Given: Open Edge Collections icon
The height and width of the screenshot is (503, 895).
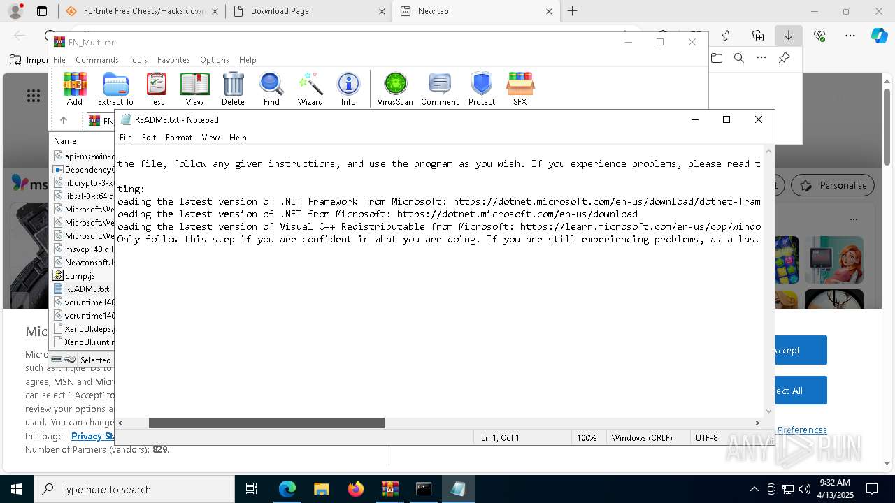Looking at the screenshot, I should (x=758, y=36).
